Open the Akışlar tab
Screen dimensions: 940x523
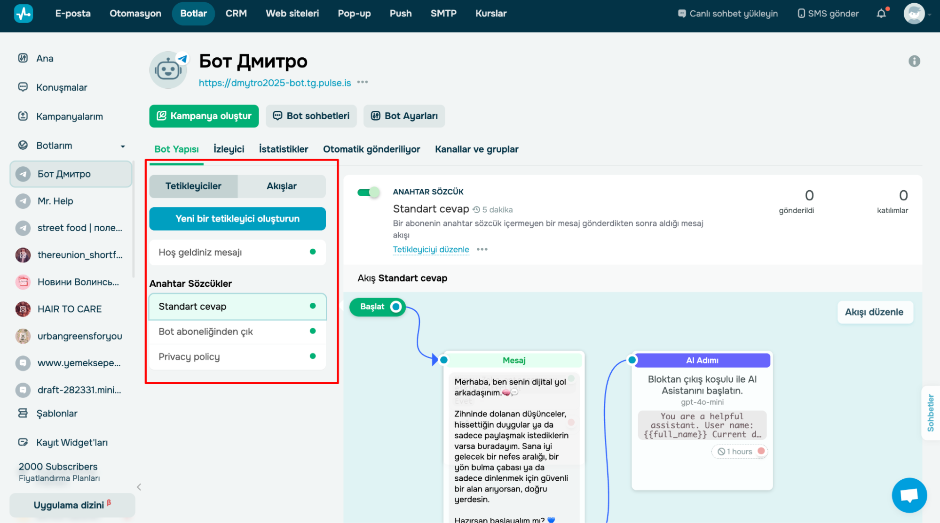(x=282, y=186)
